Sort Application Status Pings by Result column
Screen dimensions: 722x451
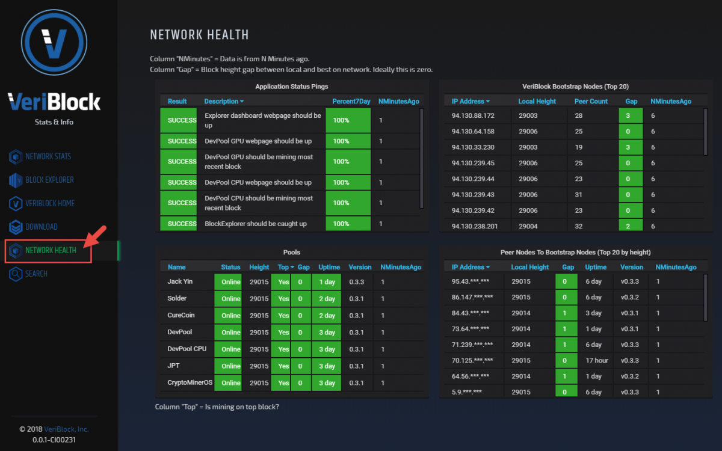pos(177,102)
